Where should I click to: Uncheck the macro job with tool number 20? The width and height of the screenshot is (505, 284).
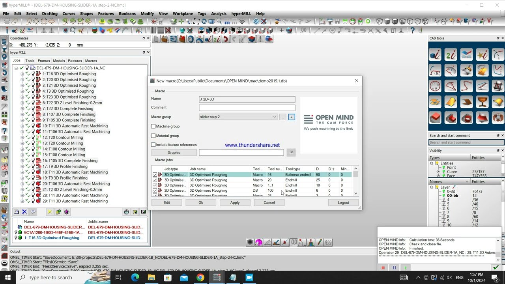pos(155,180)
